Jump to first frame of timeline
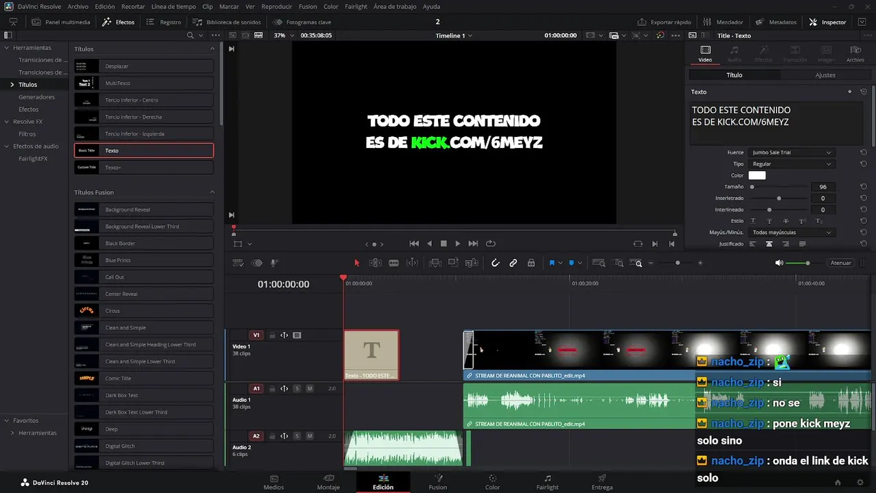876x493 pixels. coord(414,244)
